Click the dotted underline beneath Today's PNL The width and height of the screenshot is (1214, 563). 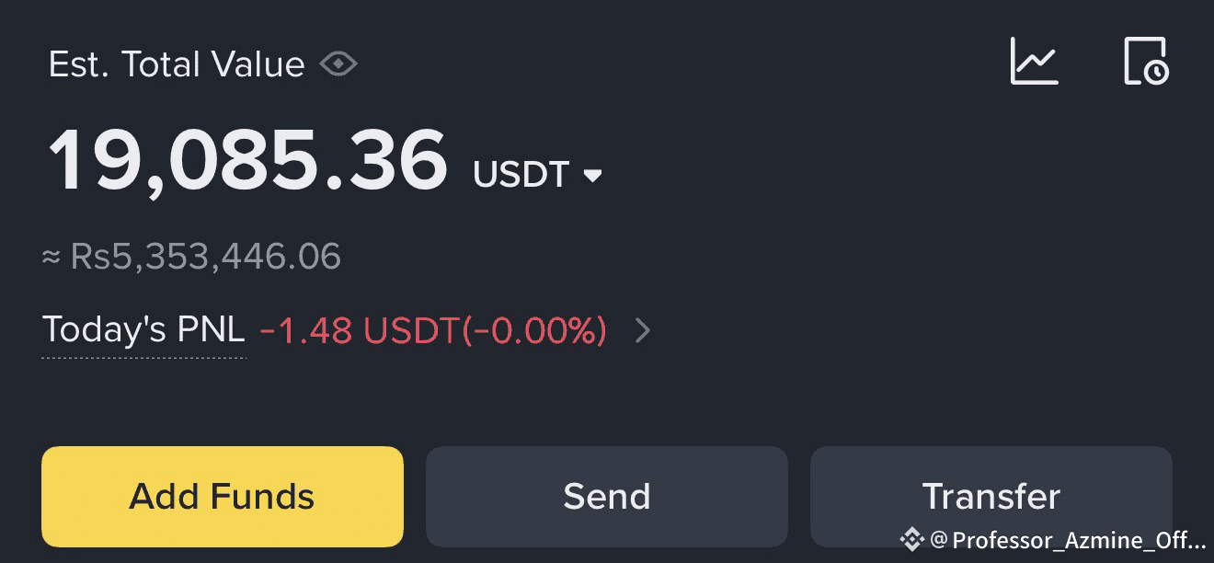click(x=143, y=356)
